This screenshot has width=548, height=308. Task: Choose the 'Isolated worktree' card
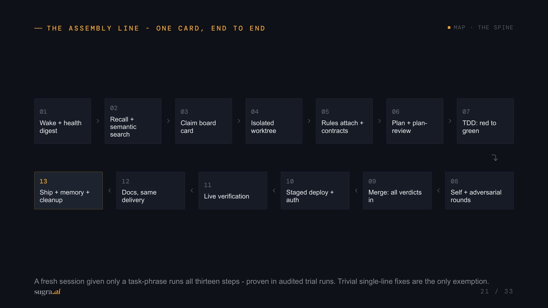(274, 121)
